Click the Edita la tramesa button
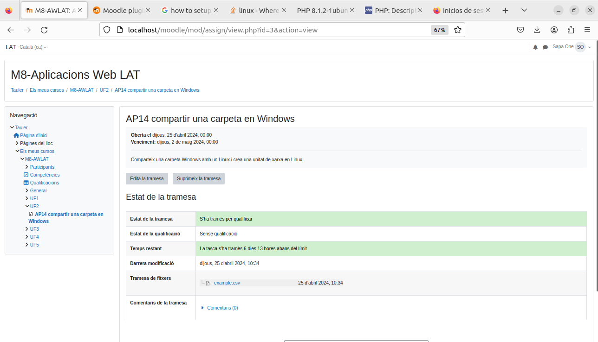 click(x=147, y=178)
